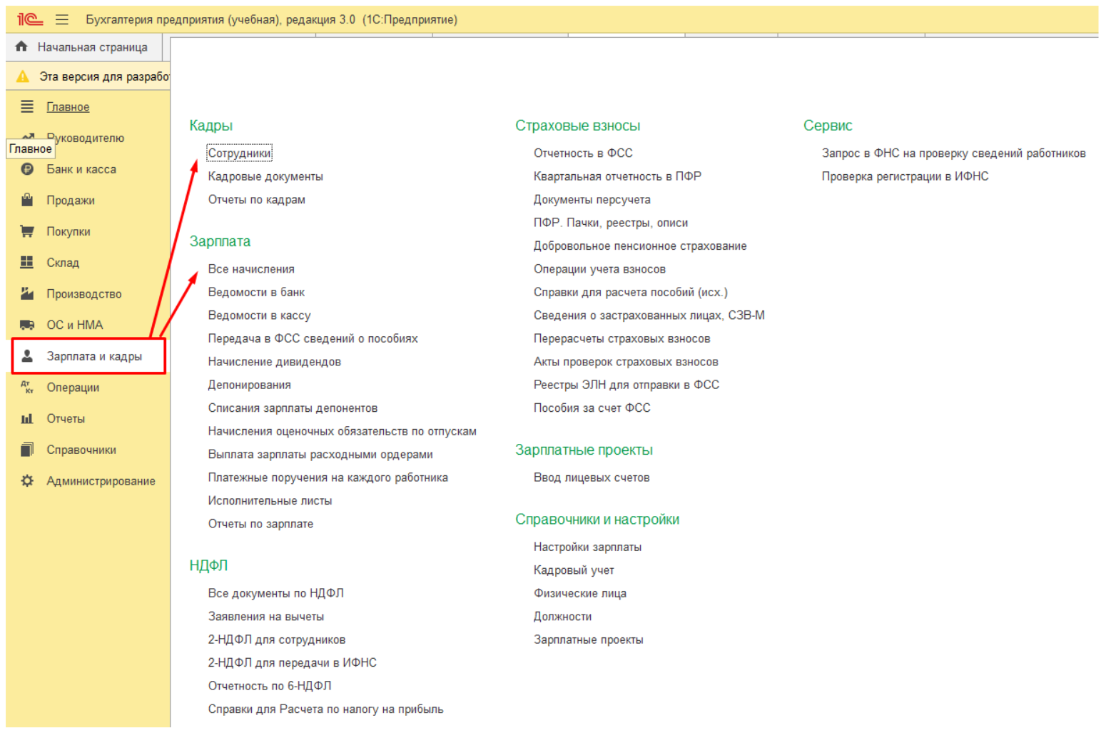This screenshot has width=1106, height=738.
Task: Click the ОС и НМА truck icon
Action: (27, 325)
